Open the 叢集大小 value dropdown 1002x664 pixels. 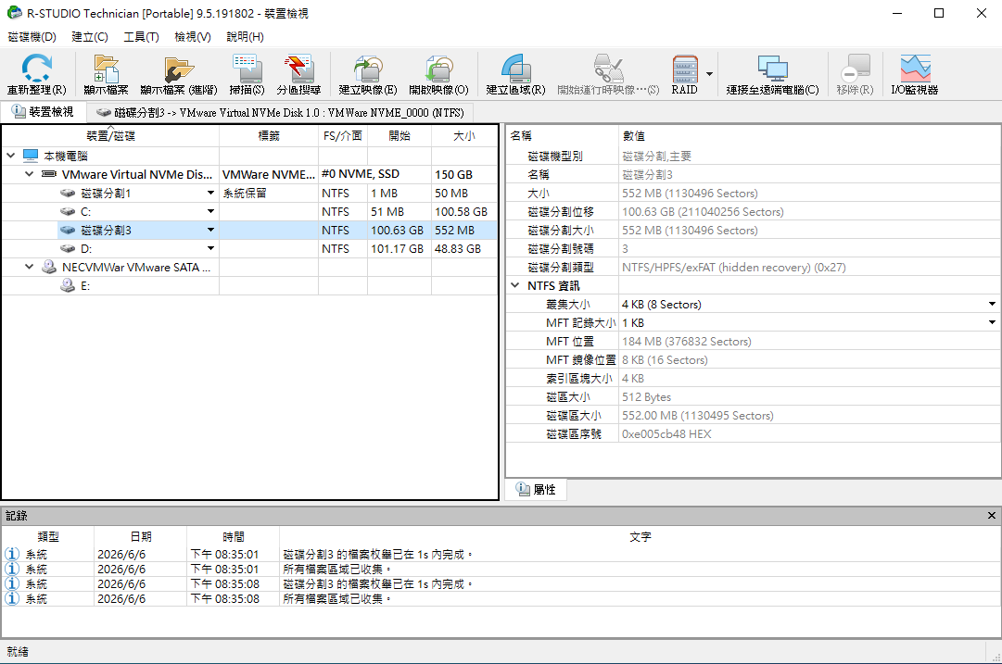tap(992, 305)
